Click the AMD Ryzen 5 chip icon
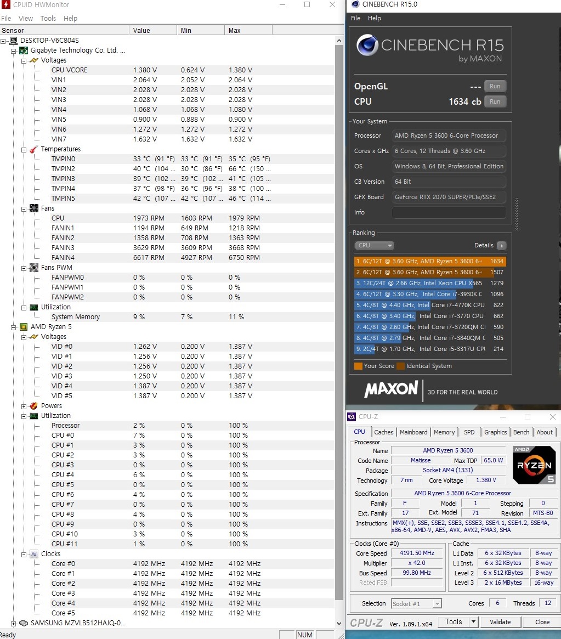 (x=24, y=327)
